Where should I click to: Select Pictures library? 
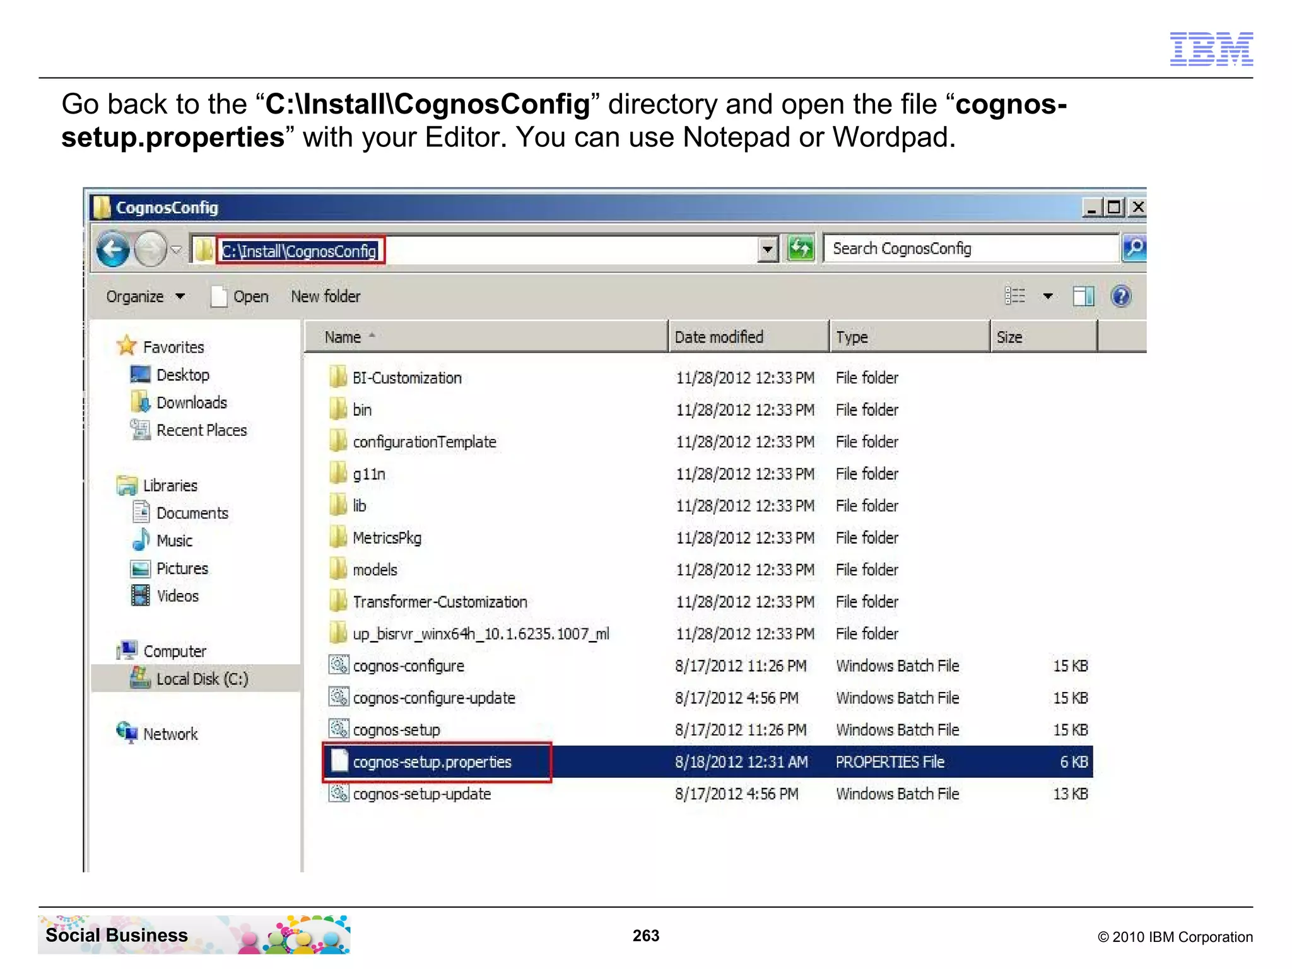tap(182, 568)
